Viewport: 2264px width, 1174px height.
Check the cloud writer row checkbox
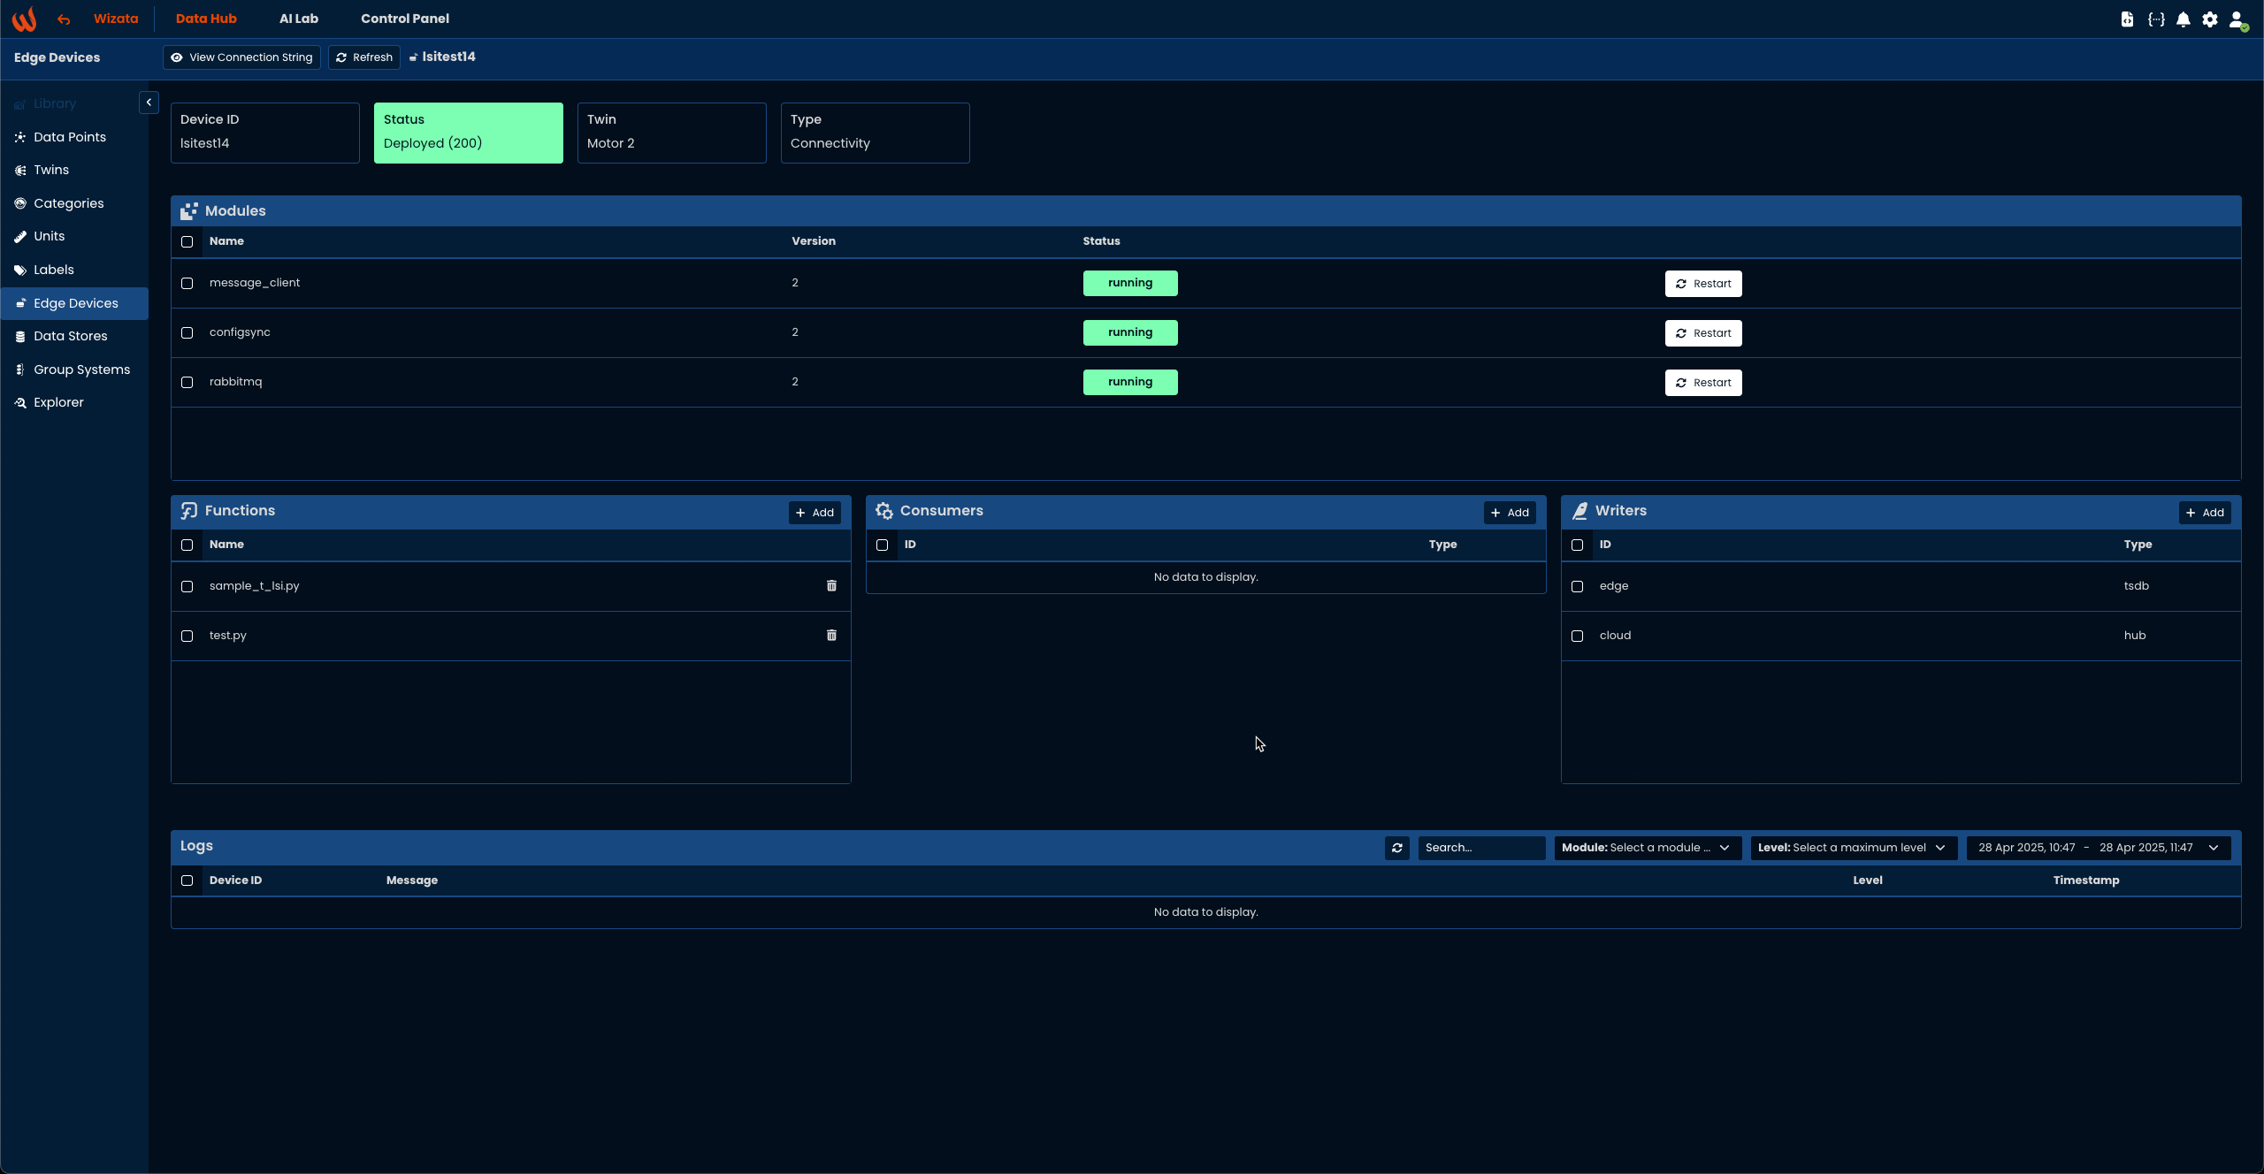click(1577, 637)
